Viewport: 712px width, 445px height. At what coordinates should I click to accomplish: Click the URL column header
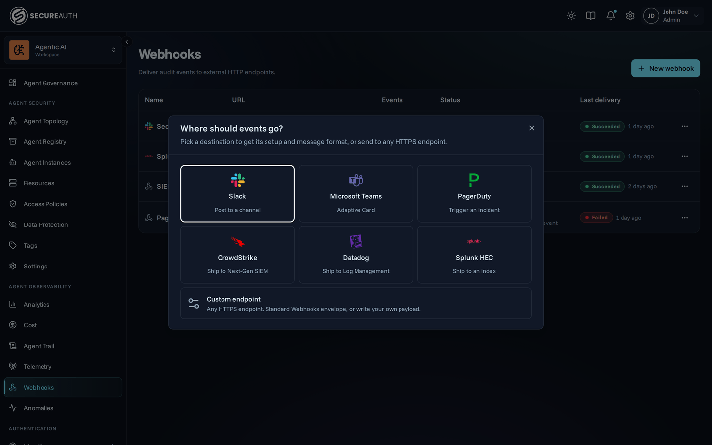point(239,100)
